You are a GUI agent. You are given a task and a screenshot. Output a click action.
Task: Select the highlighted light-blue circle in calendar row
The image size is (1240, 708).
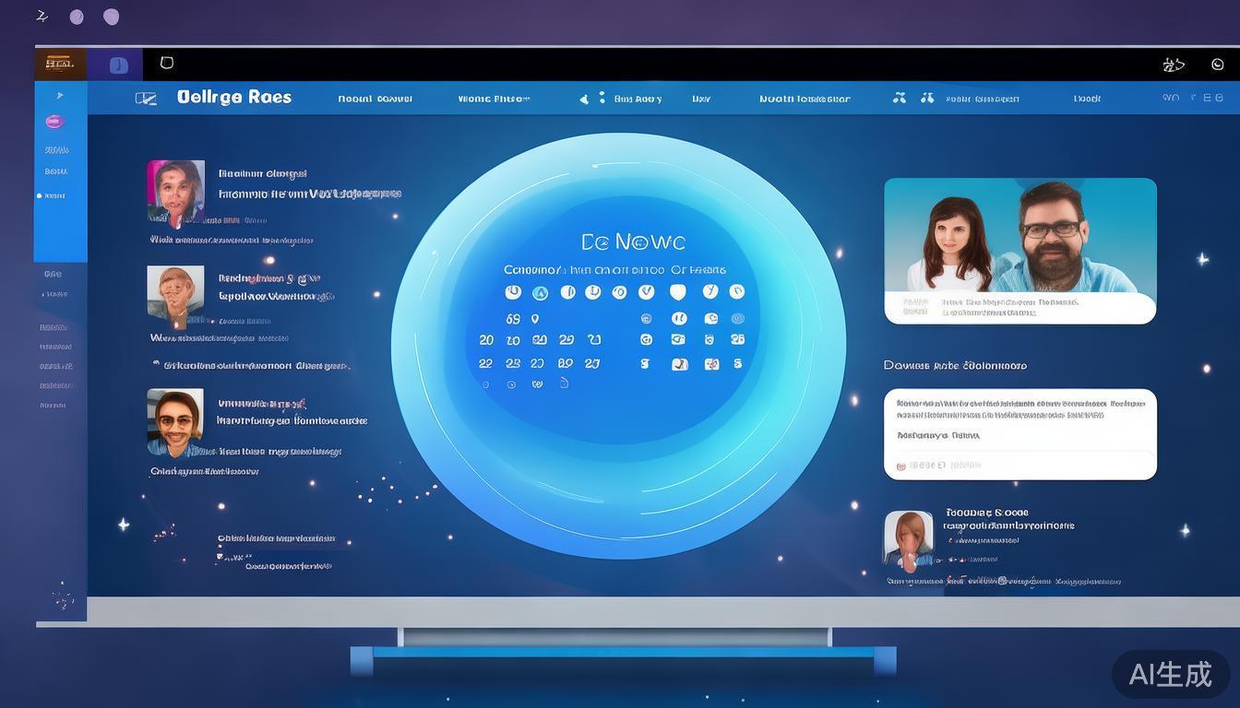pos(540,293)
